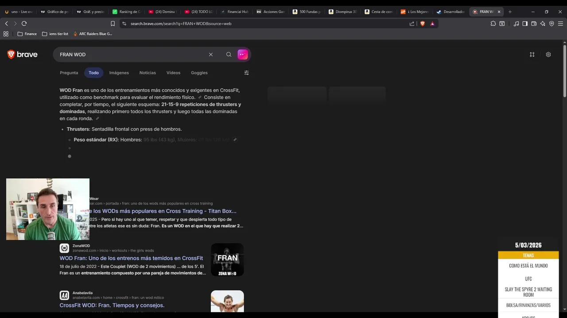This screenshot has height=318, width=567.
Task: Open the Brave Wallet icon
Action: pos(534,23)
